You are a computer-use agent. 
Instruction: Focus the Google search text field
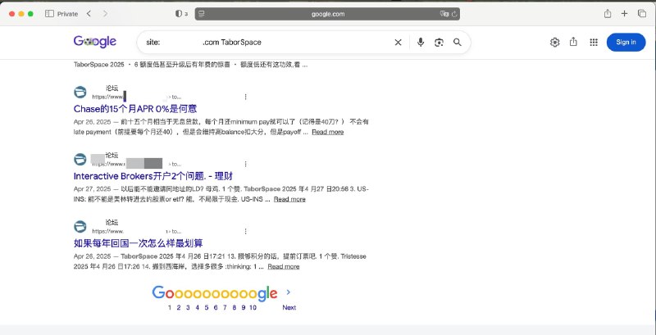(x=268, y=43)
